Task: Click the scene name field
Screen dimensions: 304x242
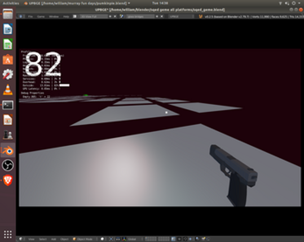Action: click(140, 16)
